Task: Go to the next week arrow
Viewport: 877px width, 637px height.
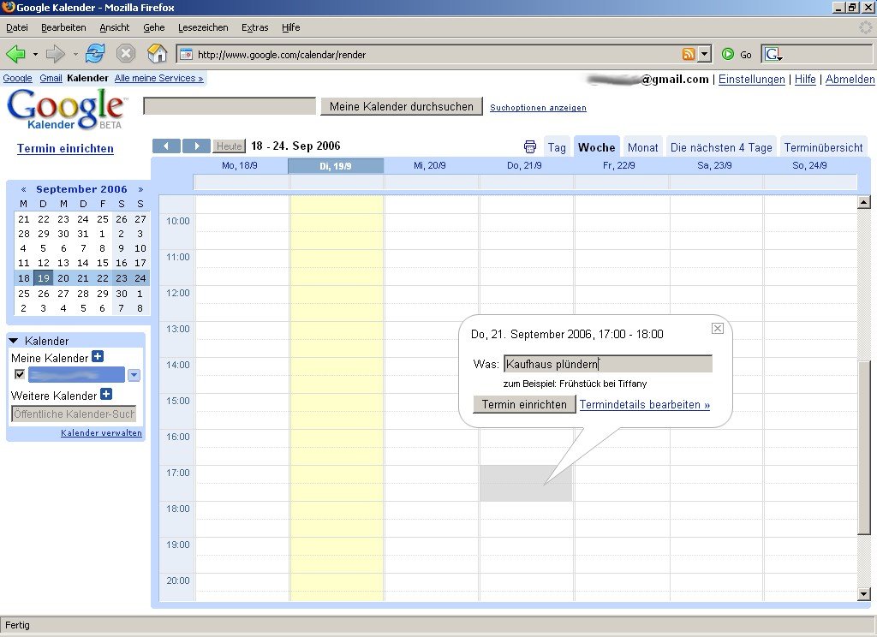Action: 196,146
